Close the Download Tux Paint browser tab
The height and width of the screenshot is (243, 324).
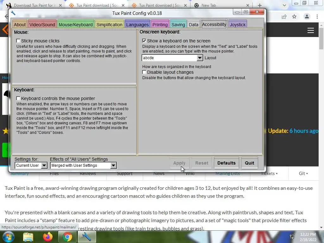[60, 5]
